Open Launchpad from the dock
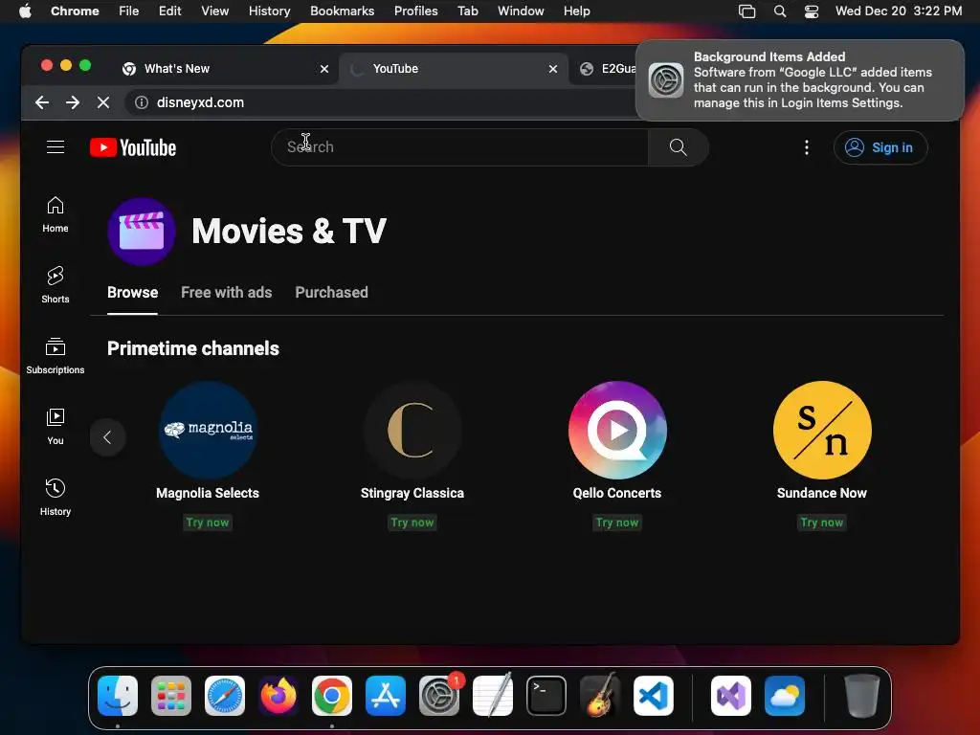 point(171,696)
